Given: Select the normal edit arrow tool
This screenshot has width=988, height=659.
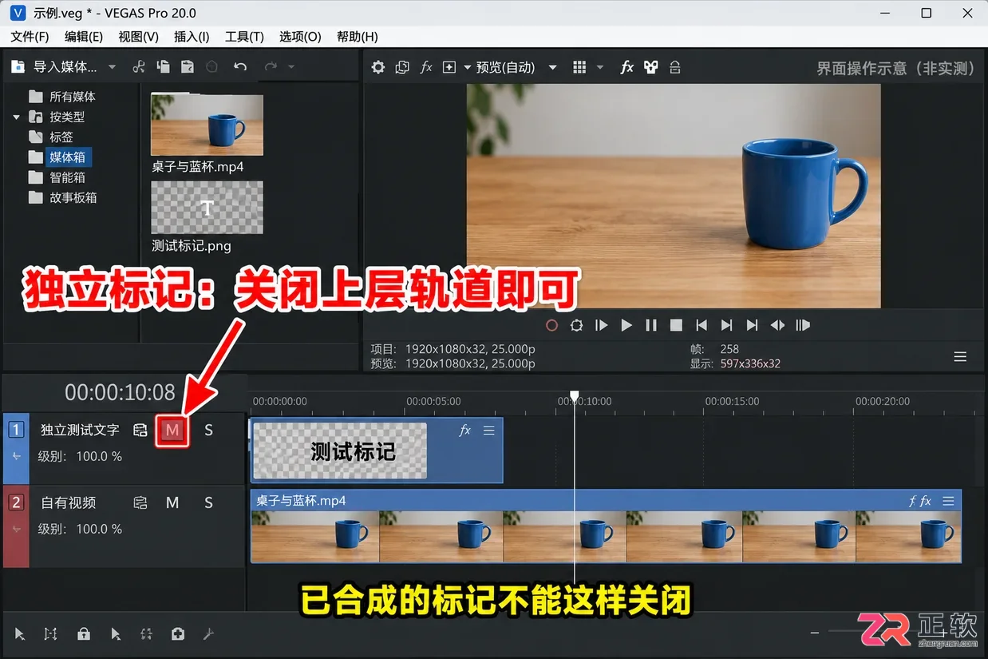Looking at the screenshot, I should click(x=20, y=633).
